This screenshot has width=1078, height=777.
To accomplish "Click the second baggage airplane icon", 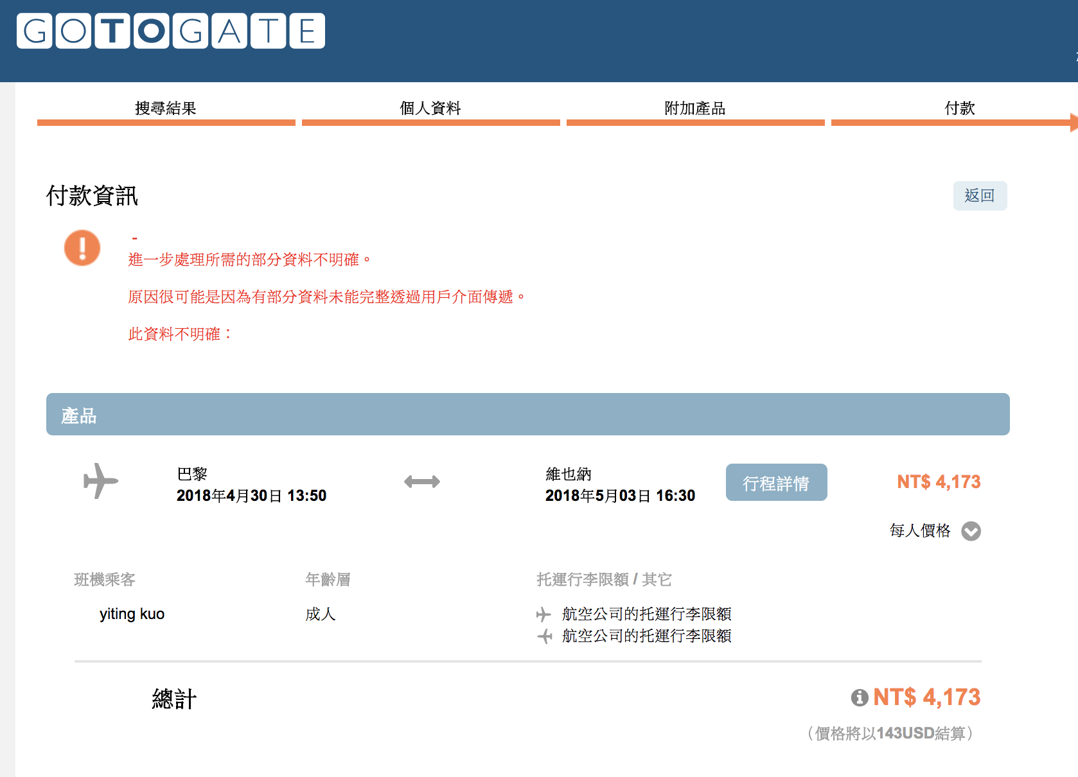I will (x=544, y=636).
